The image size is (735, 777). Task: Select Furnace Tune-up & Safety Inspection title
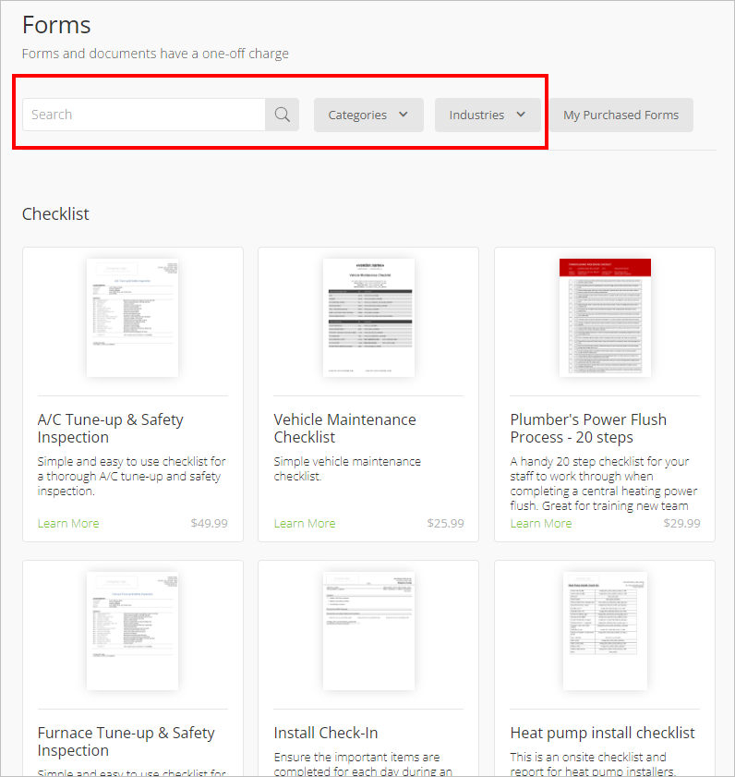(127, 741)
